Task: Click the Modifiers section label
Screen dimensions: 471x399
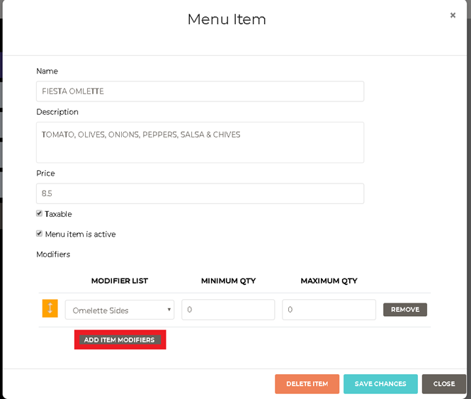Action: (x=53, y=254)
